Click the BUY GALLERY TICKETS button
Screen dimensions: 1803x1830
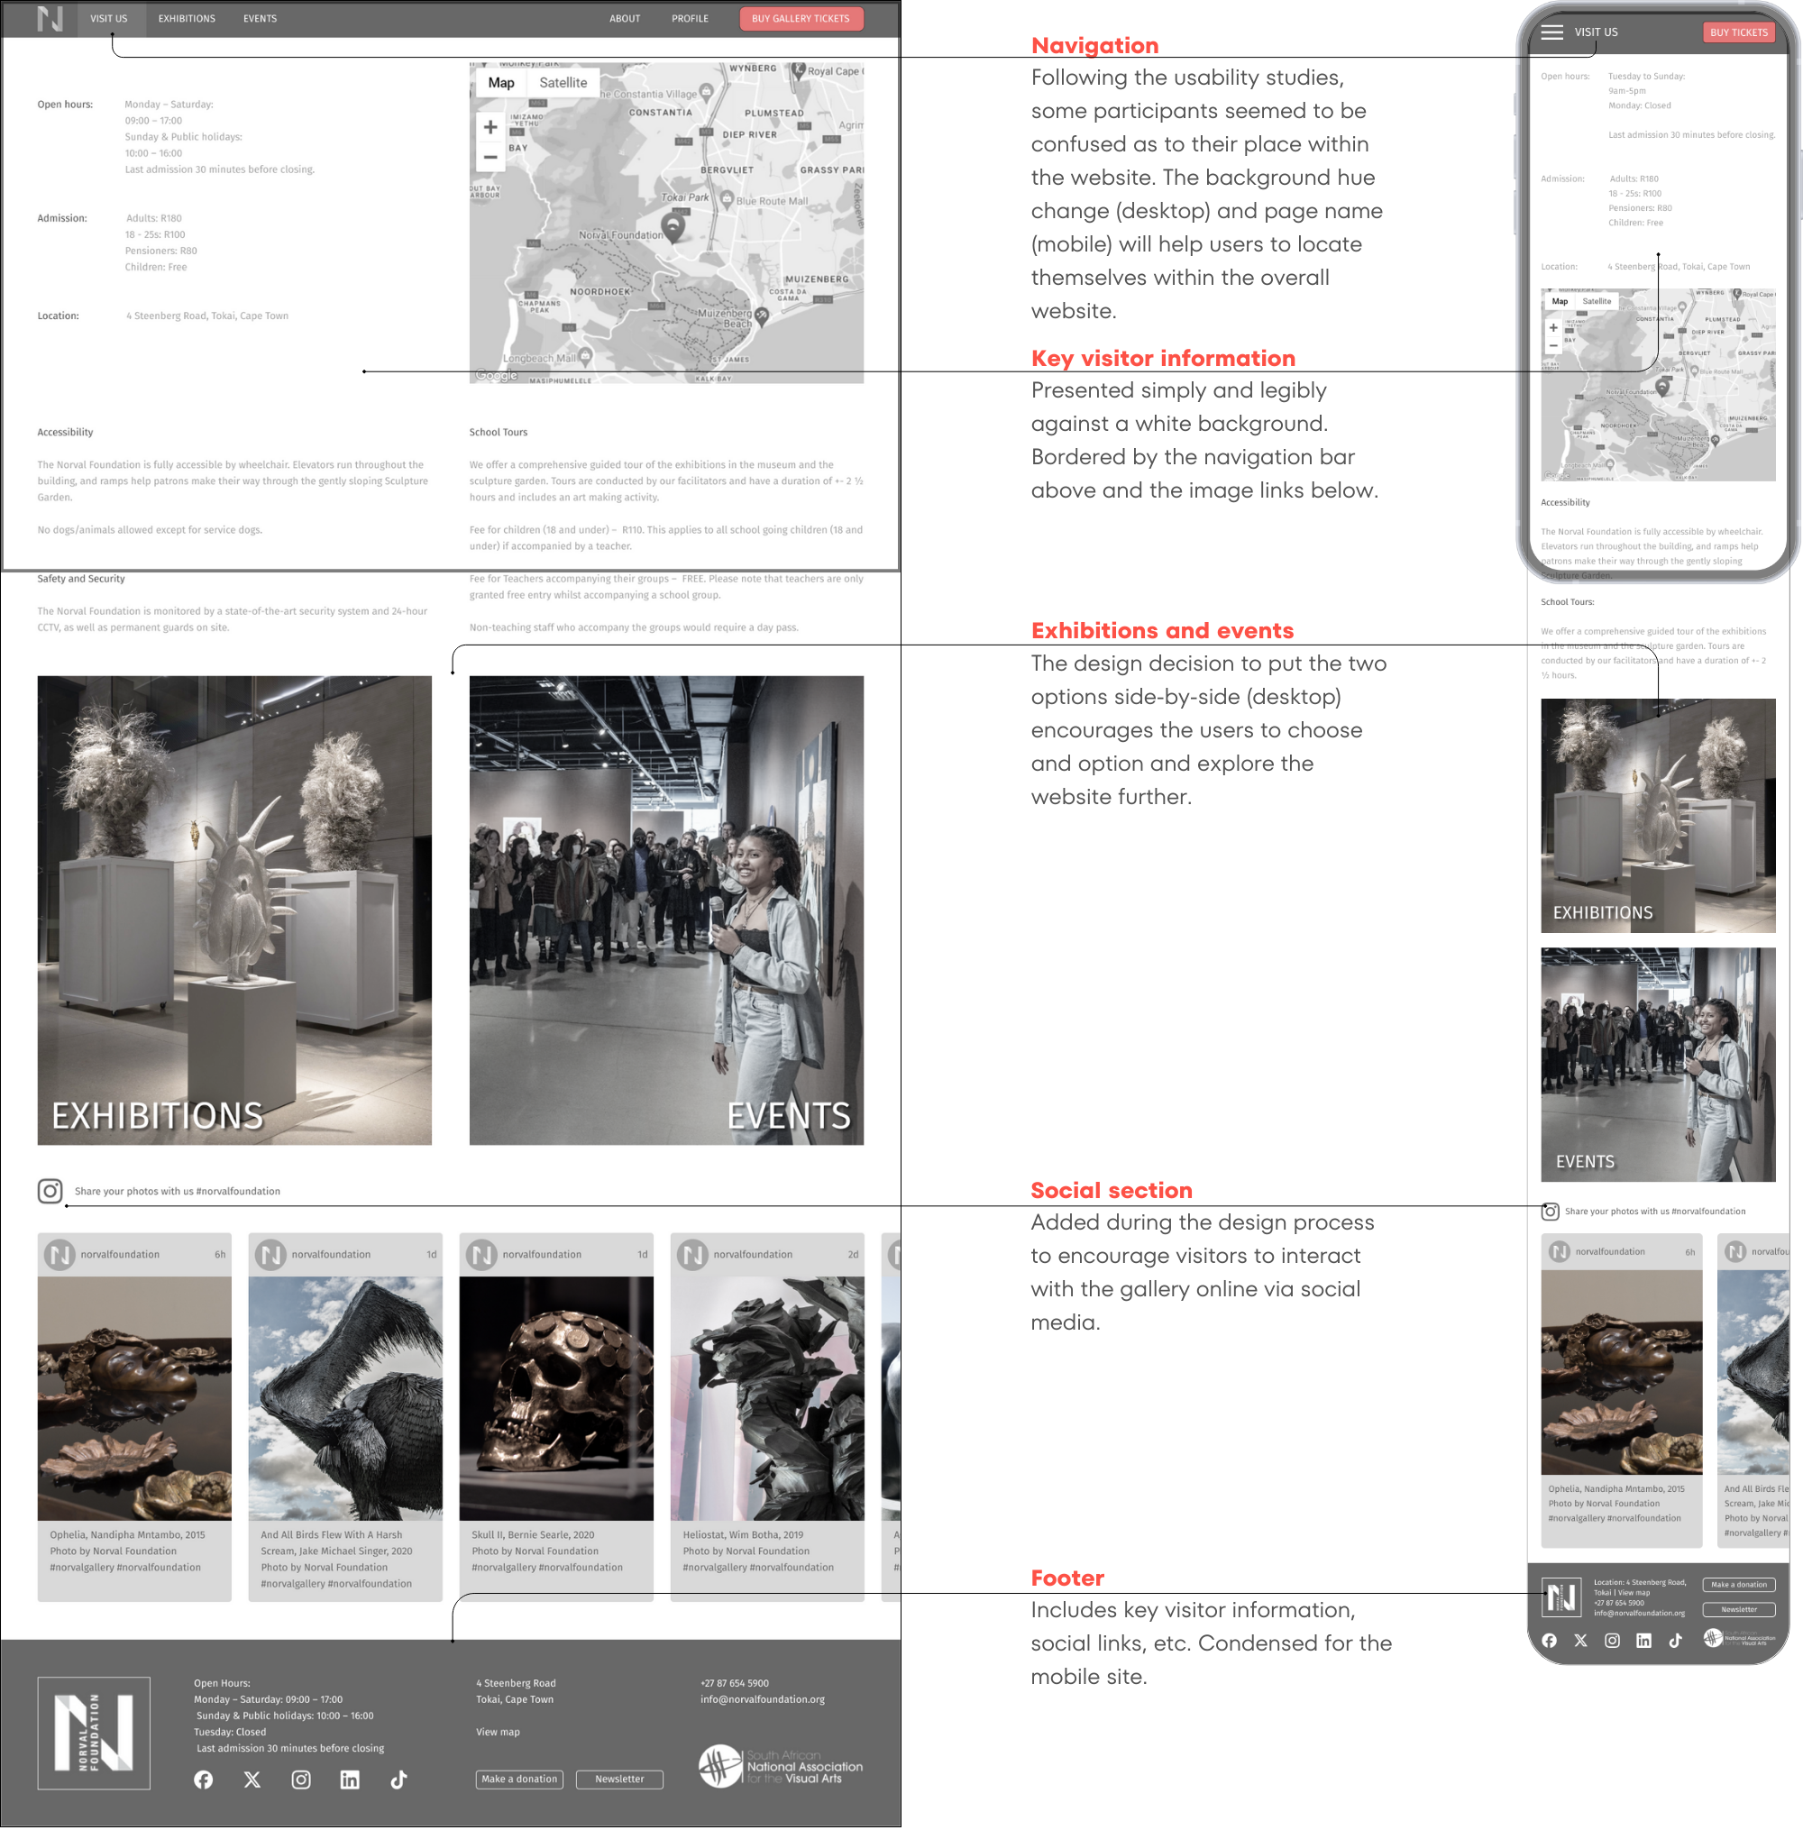click(x=801, y=19)
